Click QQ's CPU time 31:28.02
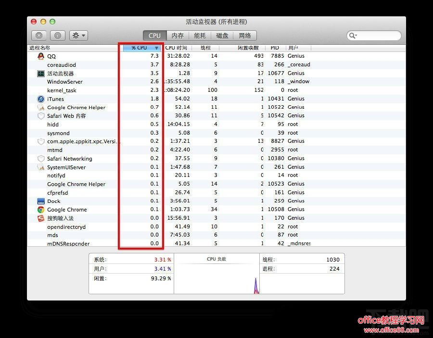 178,56
